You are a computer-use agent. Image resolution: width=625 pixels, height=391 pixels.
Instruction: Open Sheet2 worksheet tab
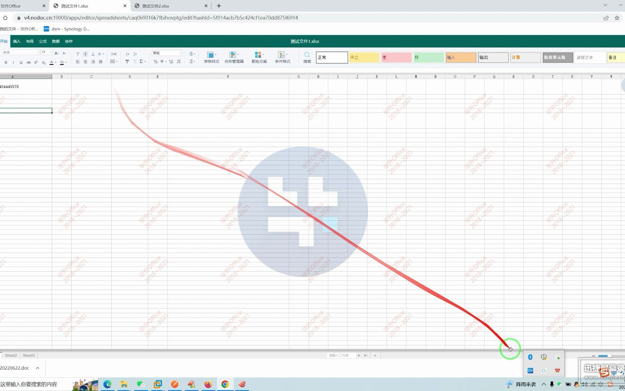tap(11, 356)
